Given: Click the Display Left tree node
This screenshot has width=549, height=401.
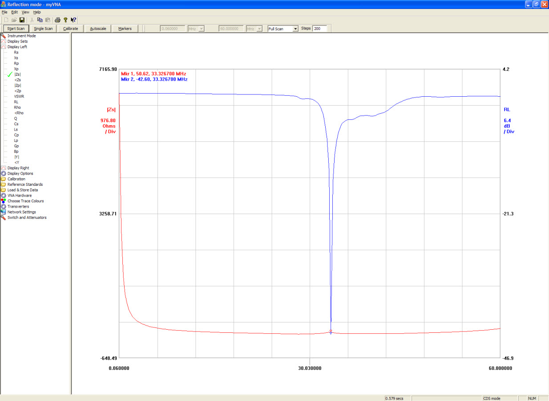Looking at the screenshot, I should tap(17, 47).
